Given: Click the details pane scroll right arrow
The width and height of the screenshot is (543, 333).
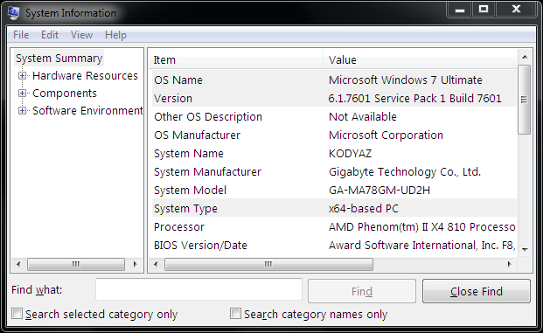Looking at the screenshot, I should point(510,265).
